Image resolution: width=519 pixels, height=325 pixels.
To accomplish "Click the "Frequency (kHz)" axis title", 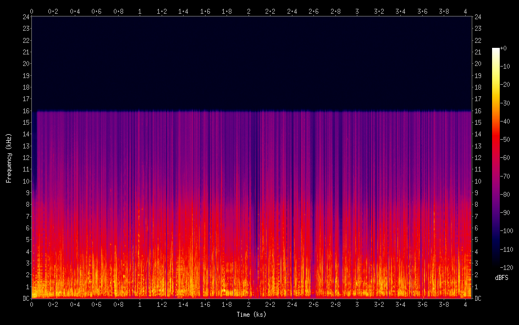I will point(9,157).
